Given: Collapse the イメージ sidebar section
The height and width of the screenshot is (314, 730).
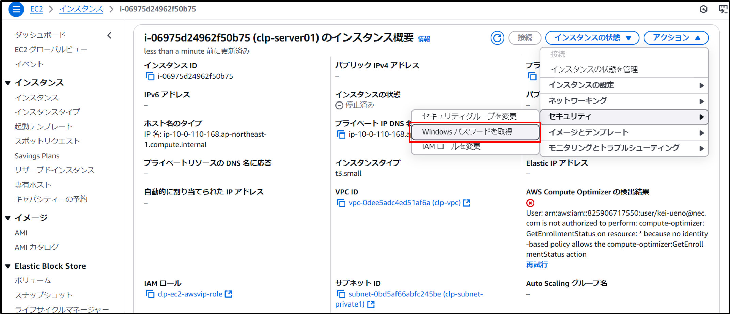Looking at the screenshot, I should click(x=8, y=218).
